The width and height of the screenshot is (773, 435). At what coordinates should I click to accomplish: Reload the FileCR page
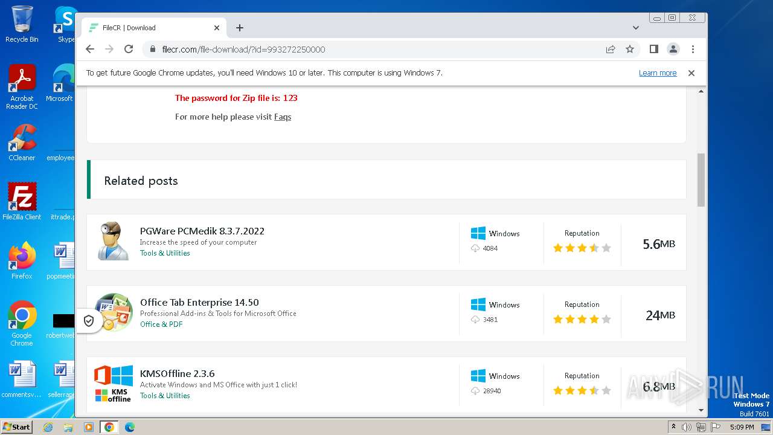coord(129,49)
